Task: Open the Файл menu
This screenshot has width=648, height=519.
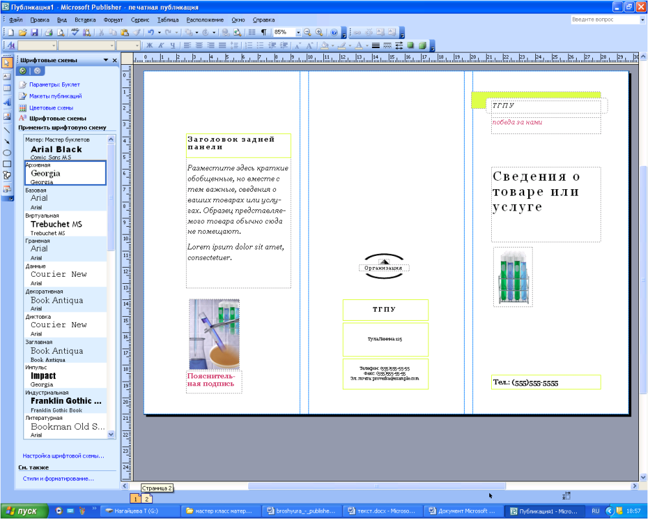Action: [16, 20]
